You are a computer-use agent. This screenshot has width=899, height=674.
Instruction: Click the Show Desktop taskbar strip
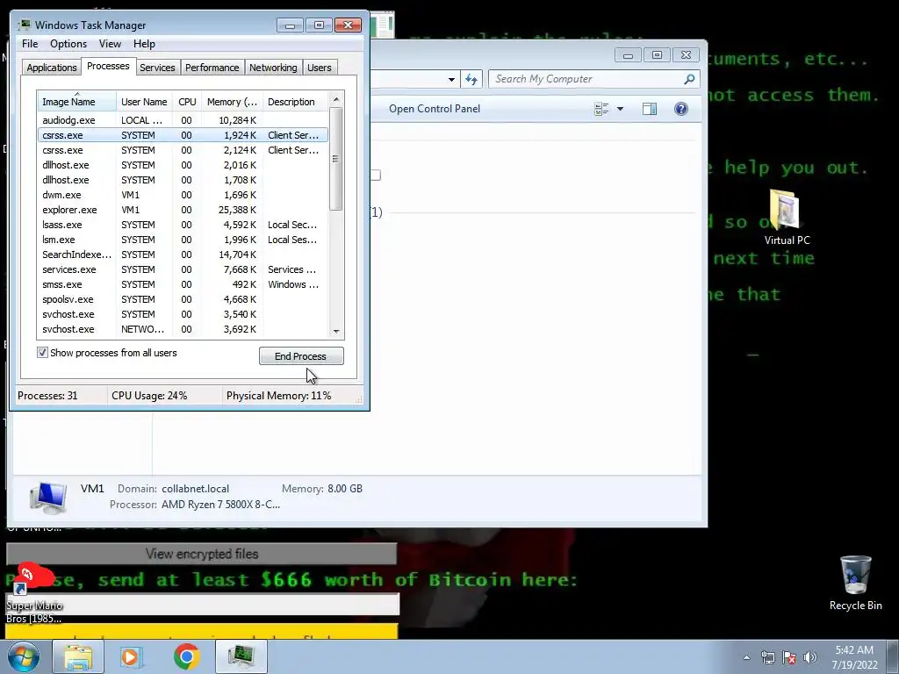[x=893, y=657]
